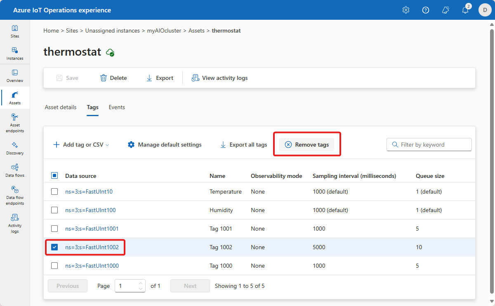Screen dimensions: 495x306
Task: Sort by the Data source column header
Action: click(x=80, y=176)
